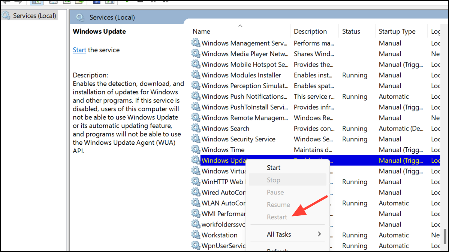Click gear icon beside Windows Security Service
This screenshot has width=449, height=252.
196,139
